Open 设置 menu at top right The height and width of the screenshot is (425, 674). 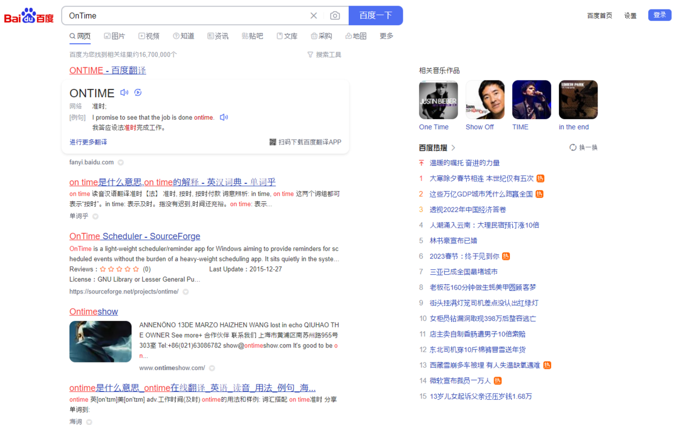click(630, 16)
